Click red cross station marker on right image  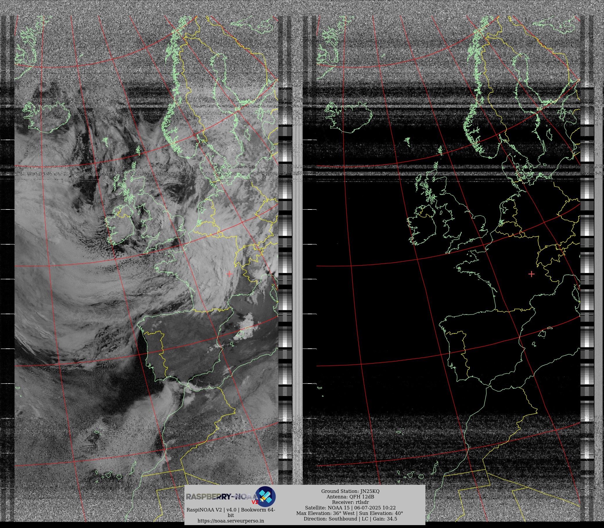pyautogui.click(x=531, y=274)
